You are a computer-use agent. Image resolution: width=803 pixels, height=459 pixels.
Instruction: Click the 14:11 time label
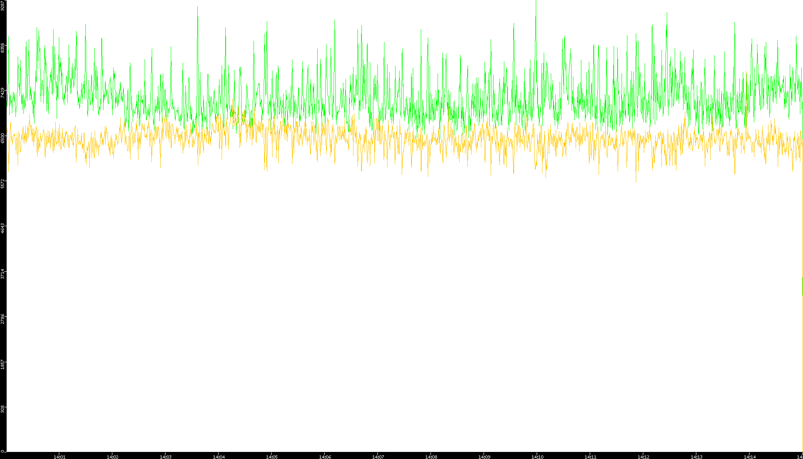[591, 457]
